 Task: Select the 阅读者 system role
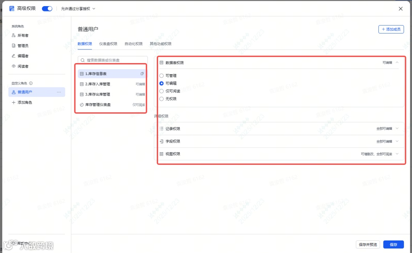click(37, 66)
